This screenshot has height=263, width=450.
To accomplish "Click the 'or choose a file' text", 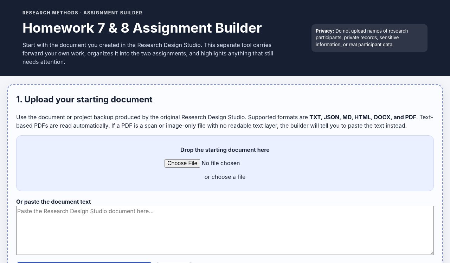I will click(x=225, y=177).
